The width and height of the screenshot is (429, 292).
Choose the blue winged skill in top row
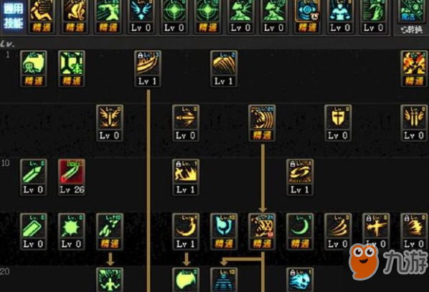[141, 17]
